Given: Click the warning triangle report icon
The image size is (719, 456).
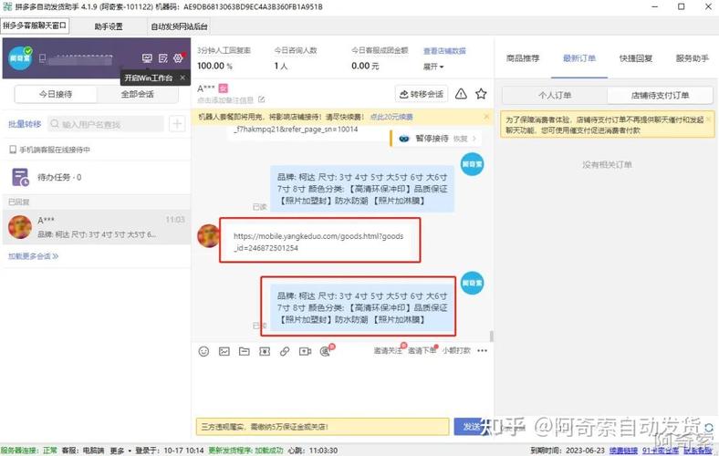Looking at the screenshot, I should coord(461,94).
